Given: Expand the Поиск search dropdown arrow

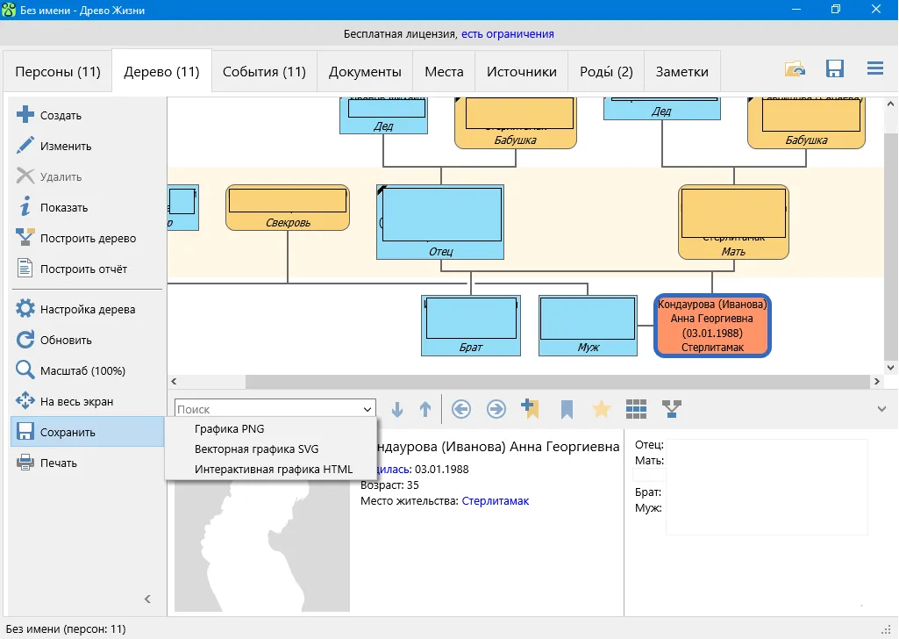Looking at the screenshot, I should click(367, 409).
